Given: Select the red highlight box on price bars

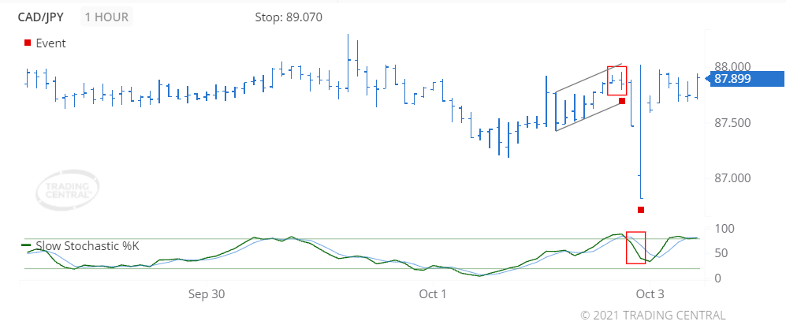Looking at the screenshot, I should click(617, 80).
